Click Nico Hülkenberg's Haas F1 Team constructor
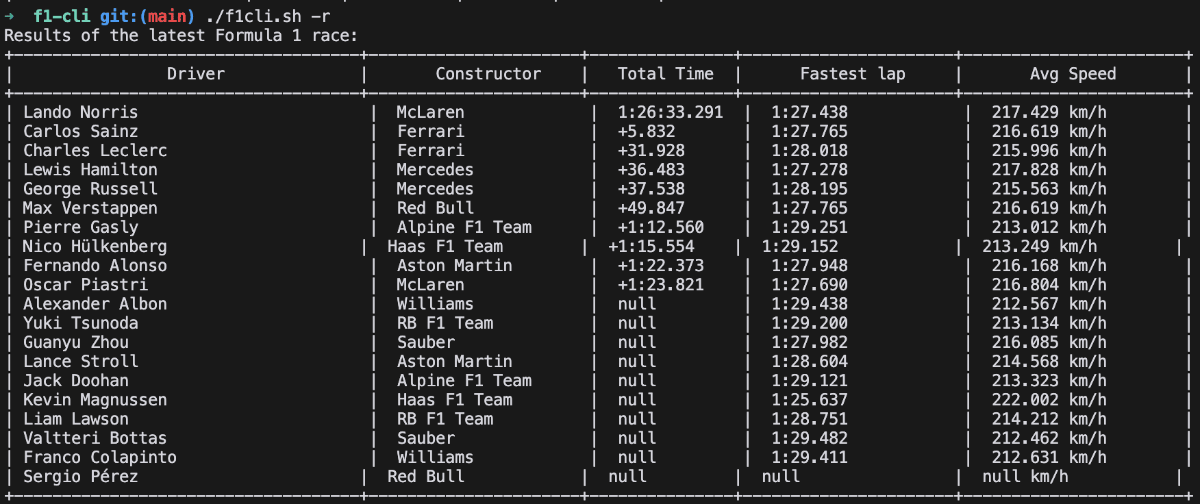This screenshot has width=1200, height=504. coord(445,247)
